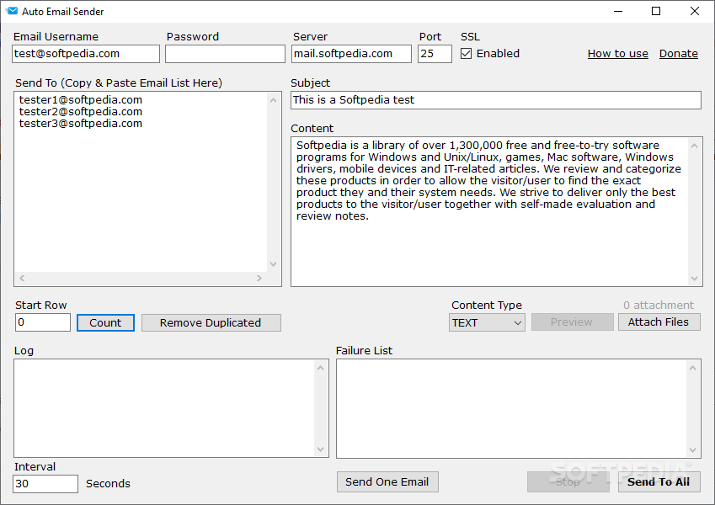Select tester3@softpedia.com in the Send To list
This screenshot has width=715, height=505.
[x=81, y=124]
